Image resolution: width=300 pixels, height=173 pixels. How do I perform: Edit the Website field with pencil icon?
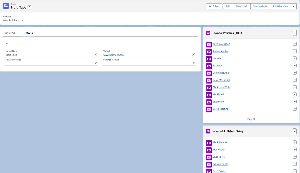[x=193, y=54]
